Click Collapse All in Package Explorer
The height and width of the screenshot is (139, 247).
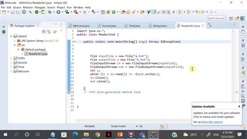coord(44,32)
